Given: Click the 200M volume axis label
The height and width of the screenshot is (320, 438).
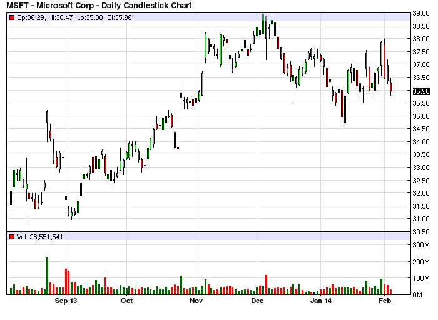Looking at the screenshot, I should click(x=421, y=262).
